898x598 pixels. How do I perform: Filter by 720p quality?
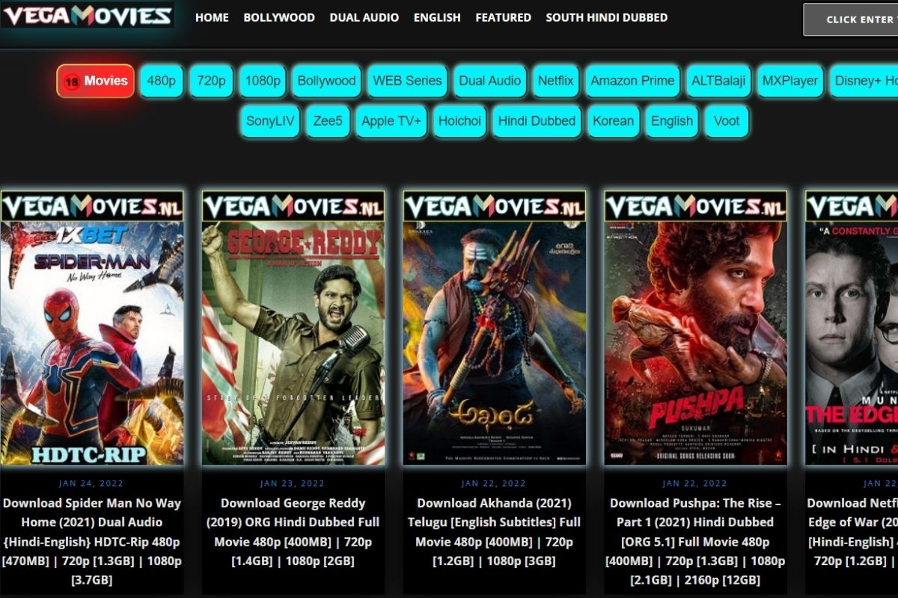211,81
